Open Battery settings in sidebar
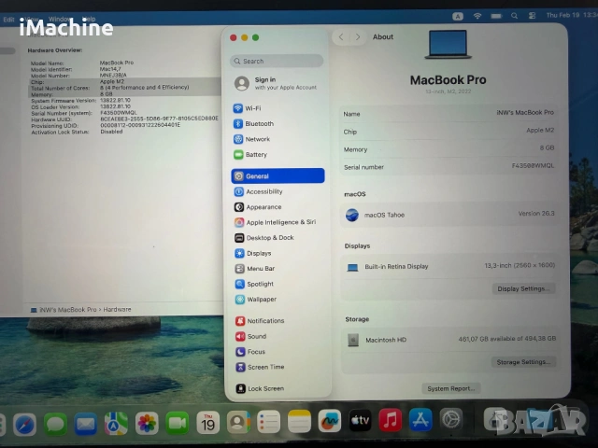 tap(278, 155)
